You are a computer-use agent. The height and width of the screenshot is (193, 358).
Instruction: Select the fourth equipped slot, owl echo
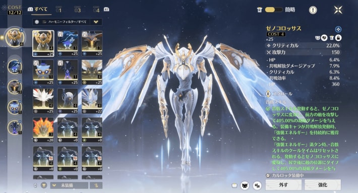pyautogui.click(x=15, y=107)
